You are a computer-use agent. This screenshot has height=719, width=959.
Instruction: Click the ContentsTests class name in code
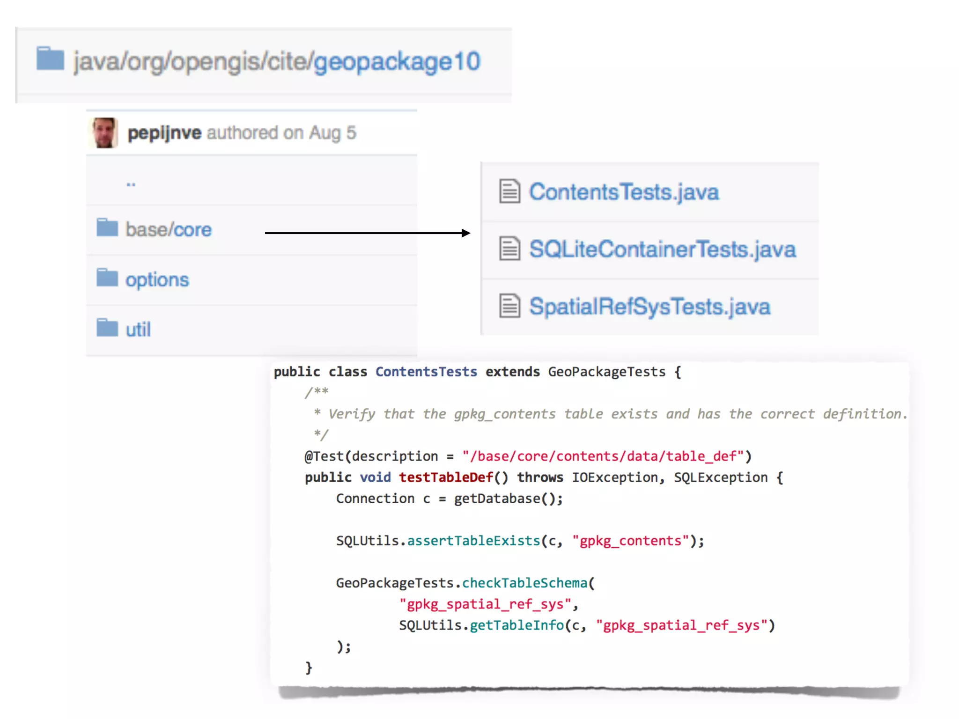pyautogui.click(x=426, y=372)
